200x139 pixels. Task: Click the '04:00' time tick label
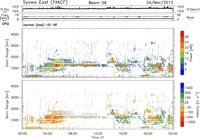tap(47, 134)
